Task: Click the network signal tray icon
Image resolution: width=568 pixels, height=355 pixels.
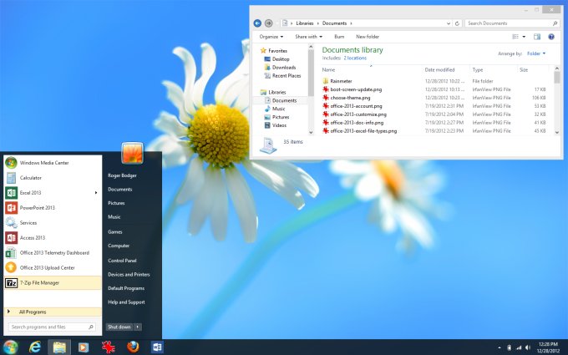Action: (x=519, y=347)
